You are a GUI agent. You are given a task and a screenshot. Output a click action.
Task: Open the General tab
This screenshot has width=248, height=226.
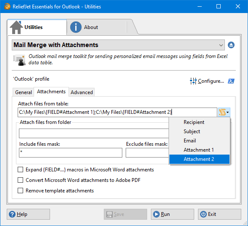23,92
